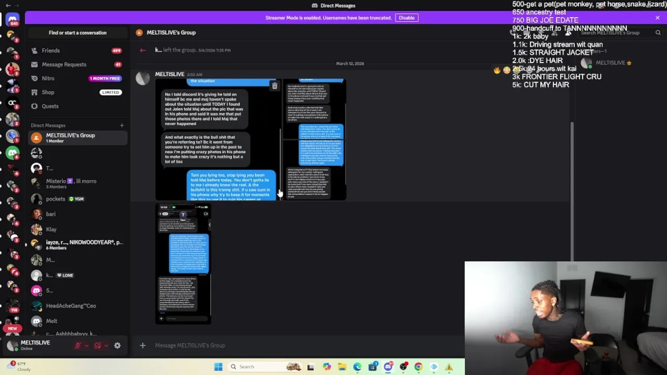Open the blue globe server icon
Viewport: 667px width, 375px height.
click(13, 136)
